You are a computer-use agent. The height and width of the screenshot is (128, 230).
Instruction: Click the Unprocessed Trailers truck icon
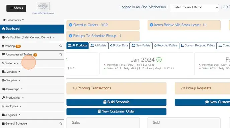click(x=4, y=54)
